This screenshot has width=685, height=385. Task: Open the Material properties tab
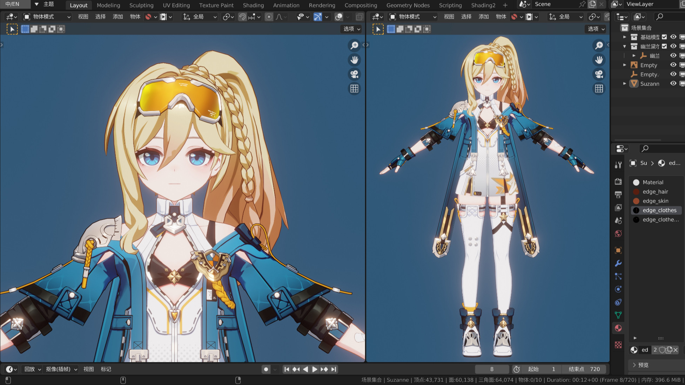618,328
